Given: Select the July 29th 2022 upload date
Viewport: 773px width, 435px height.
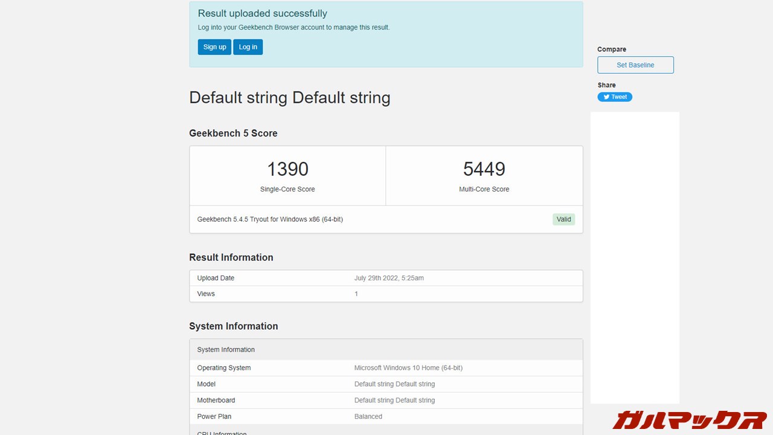Looking at the screenshot, I should 389,278.
